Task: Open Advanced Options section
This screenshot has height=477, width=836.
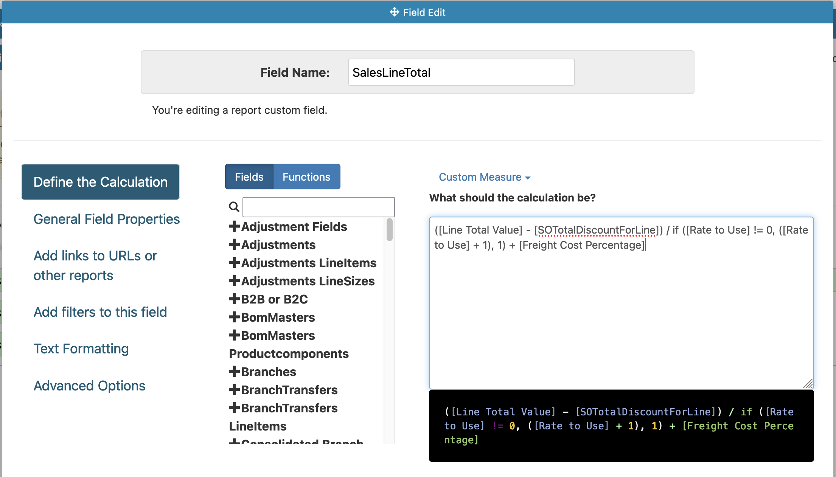Action: click(x=89, y=386)
